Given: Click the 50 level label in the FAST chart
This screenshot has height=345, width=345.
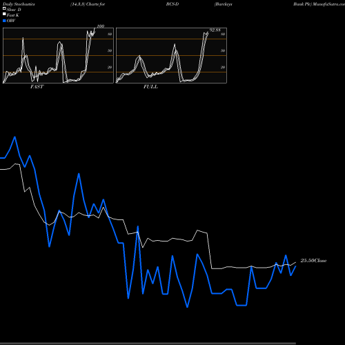Looking at the screenshot, I should pos(110,50).
